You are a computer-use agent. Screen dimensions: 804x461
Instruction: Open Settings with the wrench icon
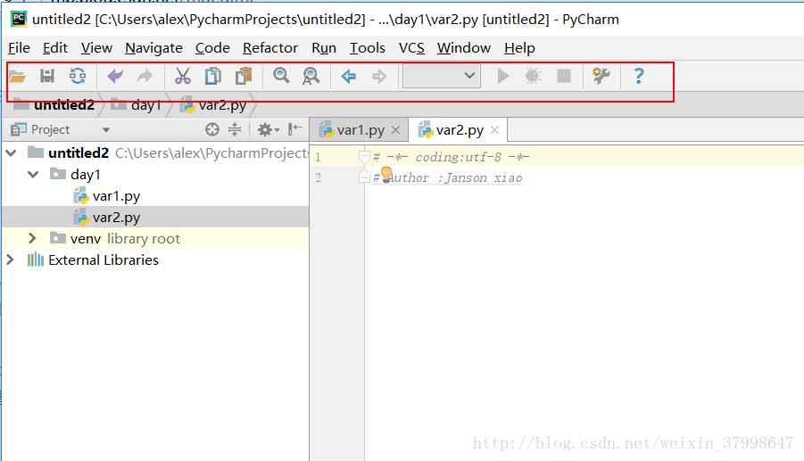coord(601,77)
